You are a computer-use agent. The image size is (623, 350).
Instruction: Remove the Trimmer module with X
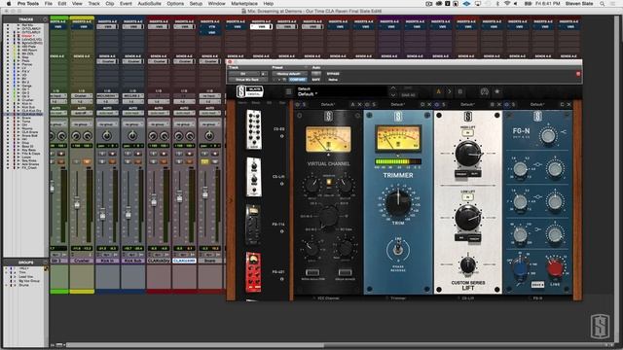(429, 104)
